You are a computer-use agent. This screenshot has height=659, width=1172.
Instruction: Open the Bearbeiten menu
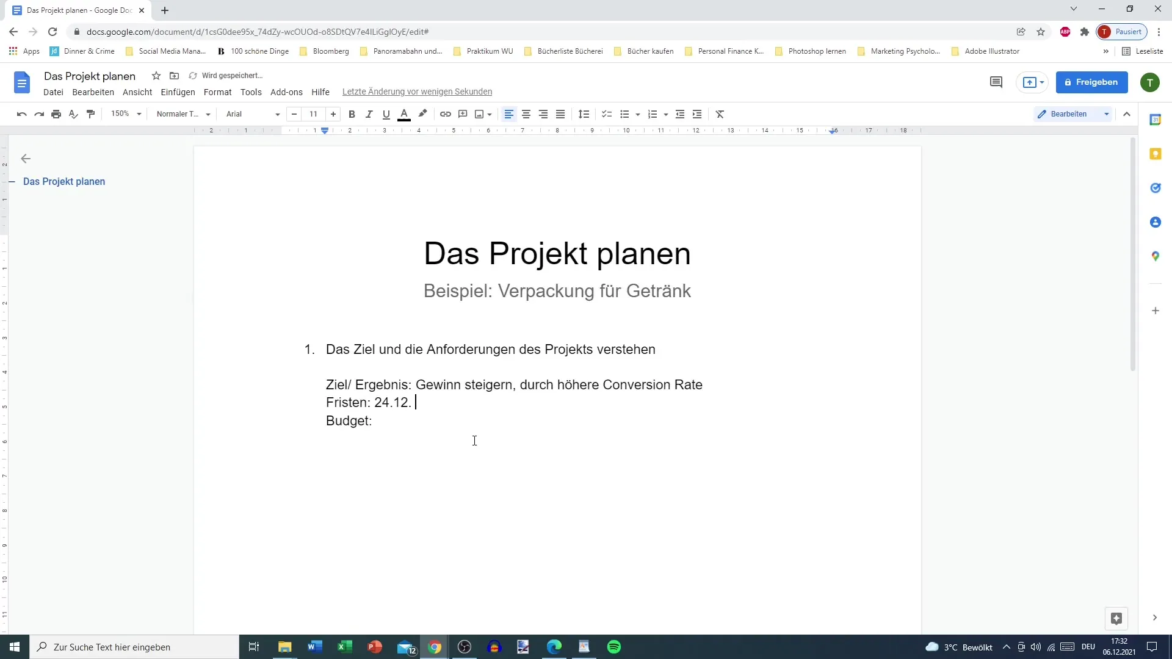pyautogui.click(x=93, y=92)
